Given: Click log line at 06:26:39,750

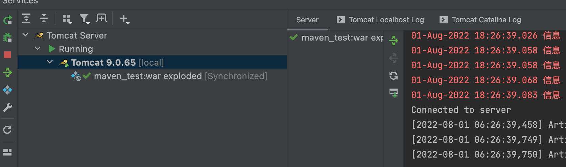Looking at the screenshot, I should coord(489,154).
